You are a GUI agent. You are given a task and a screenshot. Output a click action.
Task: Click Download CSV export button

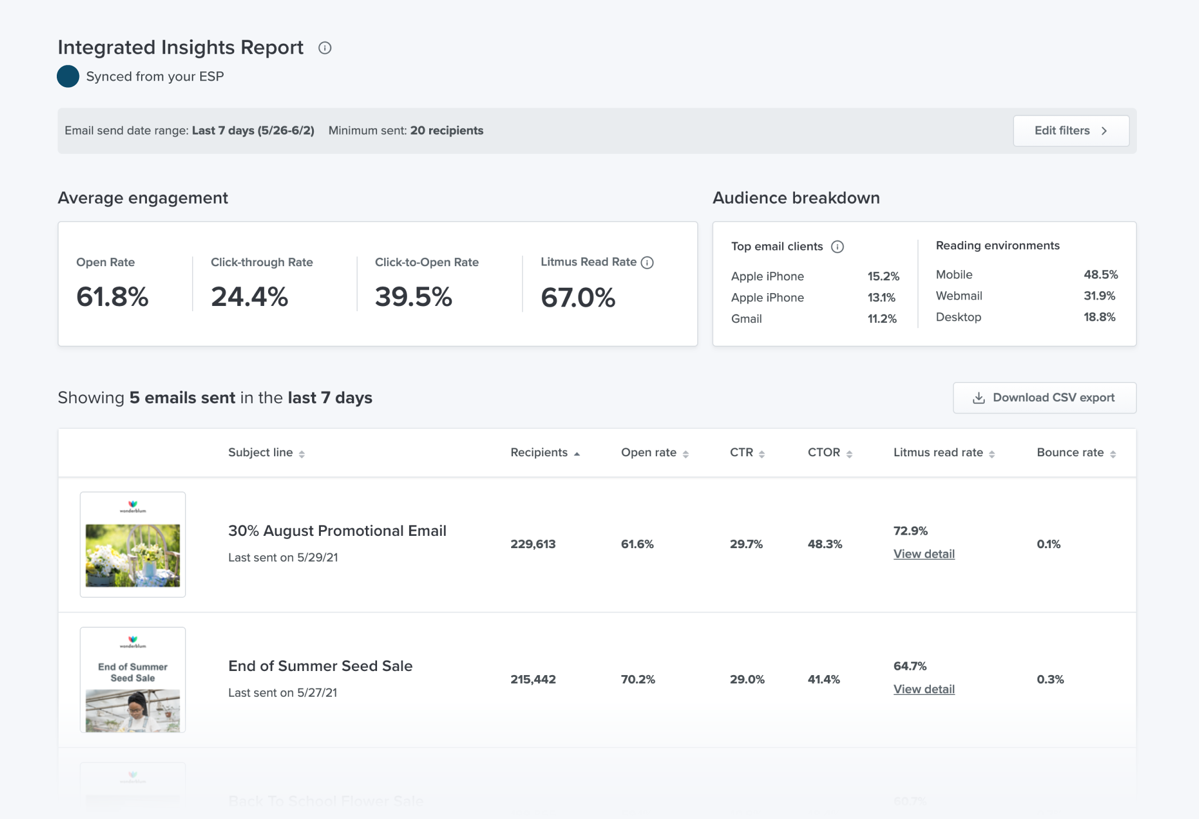click(1044, 398)
